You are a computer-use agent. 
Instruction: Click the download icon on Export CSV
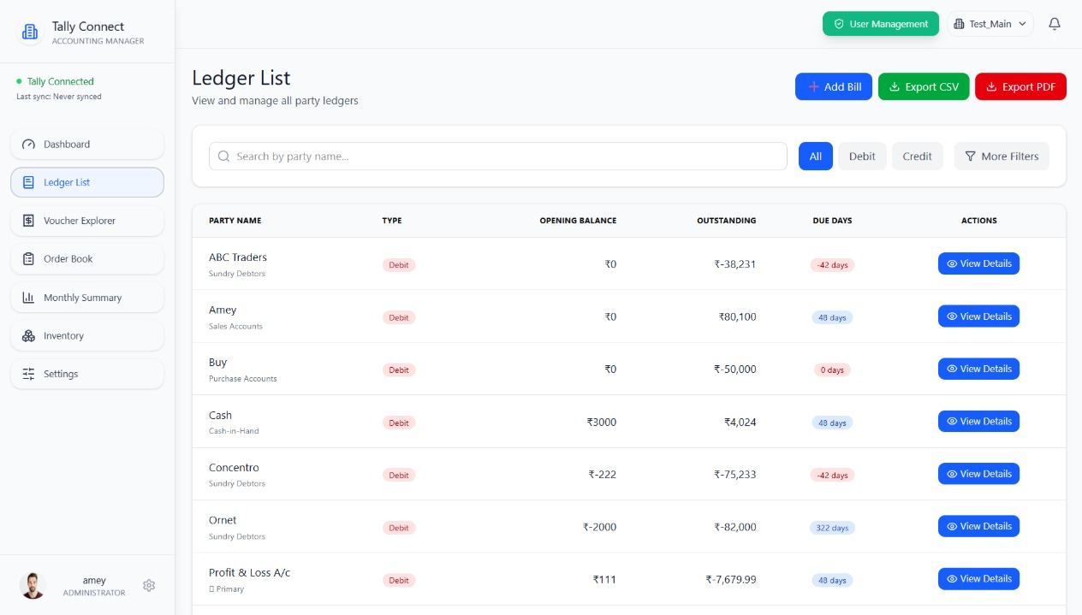pos(895,86)
